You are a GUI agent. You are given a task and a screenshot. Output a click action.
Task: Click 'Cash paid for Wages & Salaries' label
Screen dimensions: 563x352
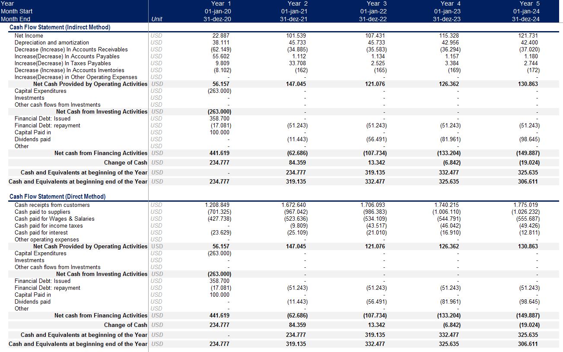[54, 219]
